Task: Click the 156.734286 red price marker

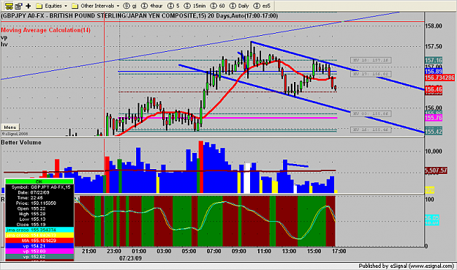Action: tap(439, 78)
